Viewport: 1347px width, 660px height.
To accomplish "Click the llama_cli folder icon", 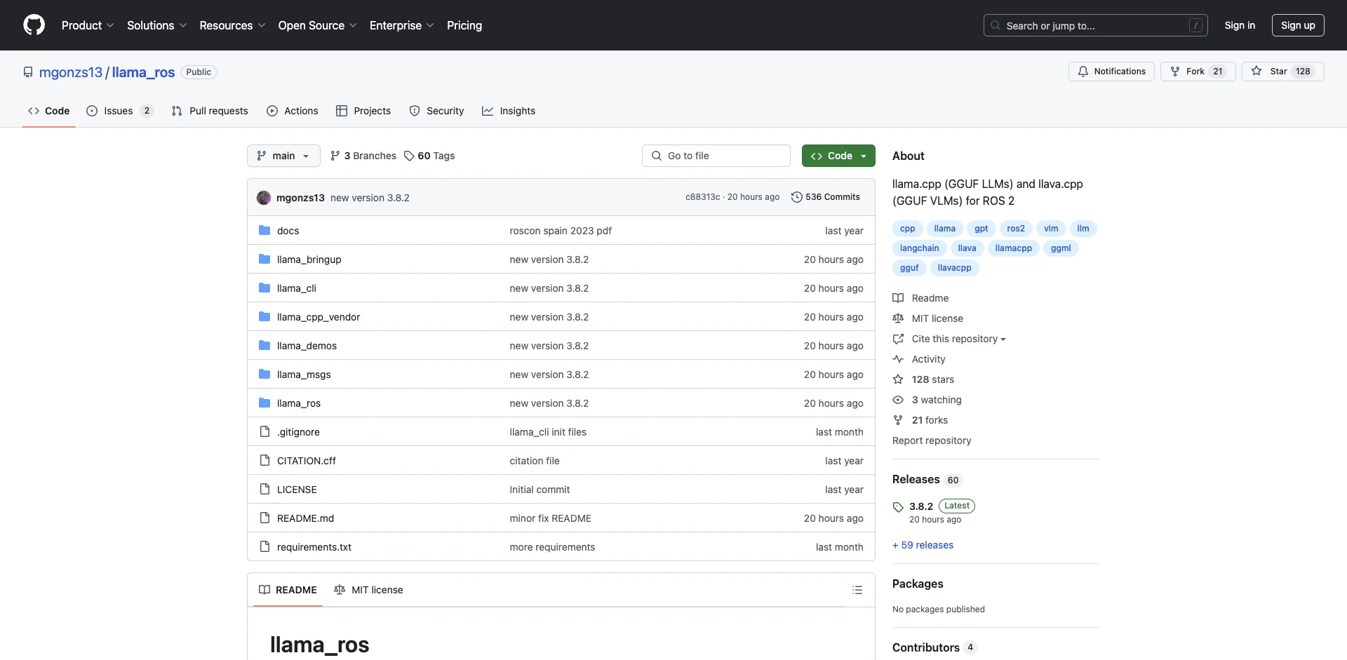I will point(264,288).
